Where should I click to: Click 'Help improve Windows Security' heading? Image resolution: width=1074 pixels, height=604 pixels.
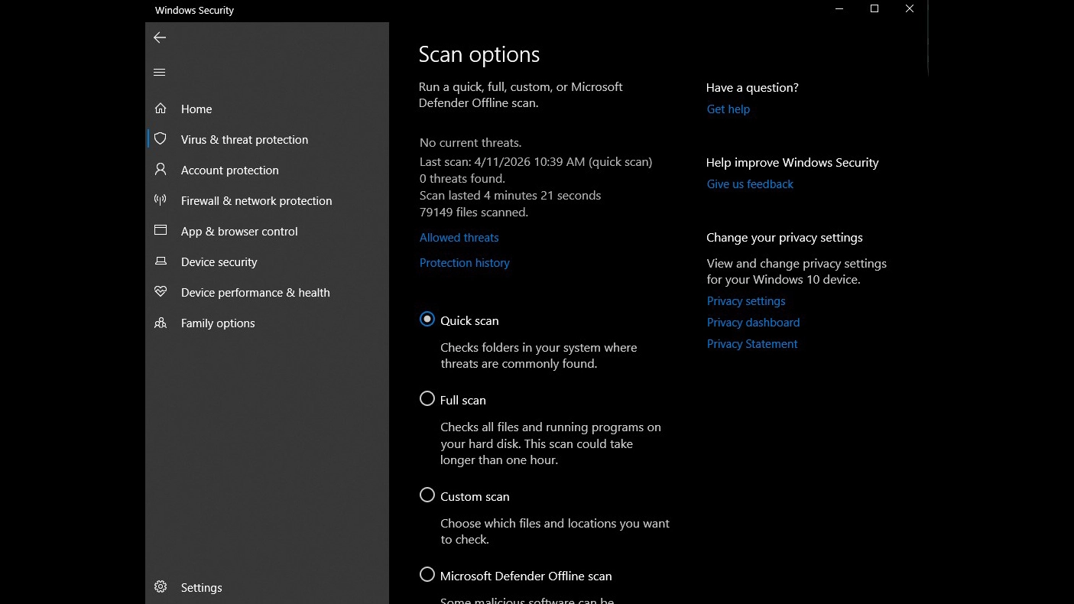[793, 163]
